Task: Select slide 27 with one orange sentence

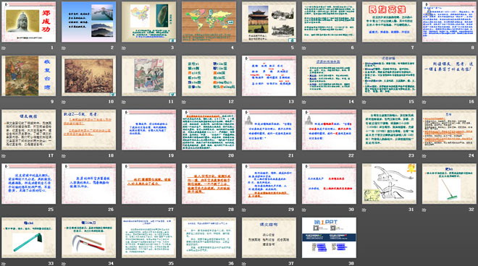Action: [x=148, y=184]
